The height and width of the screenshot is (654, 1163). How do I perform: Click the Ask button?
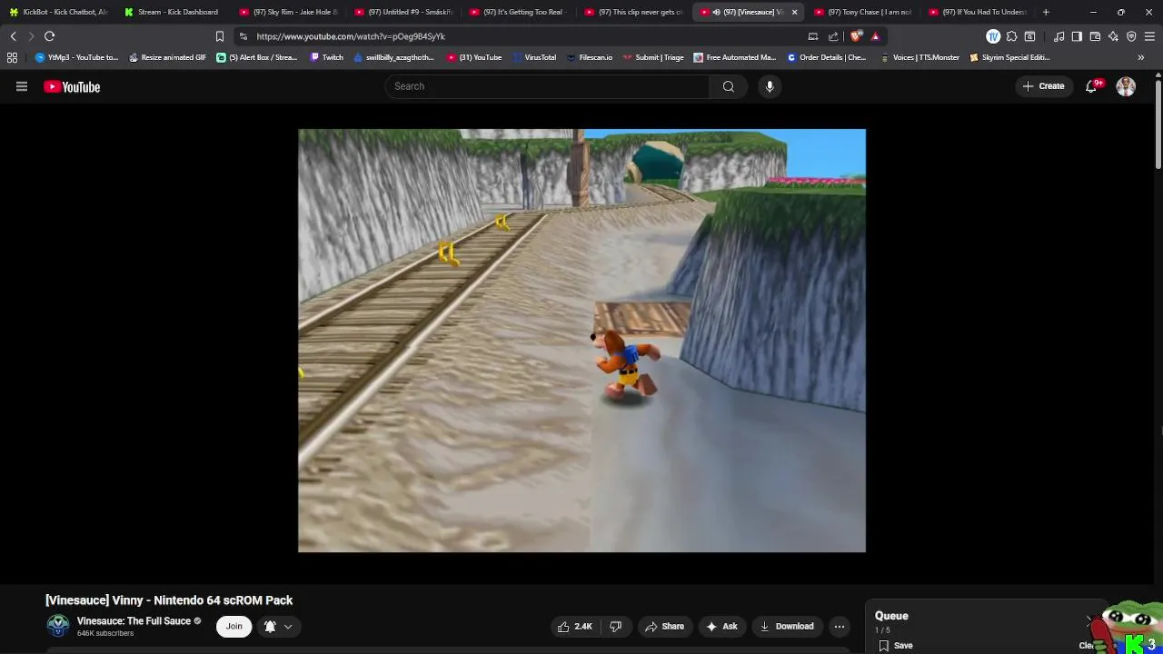(724, 626)
